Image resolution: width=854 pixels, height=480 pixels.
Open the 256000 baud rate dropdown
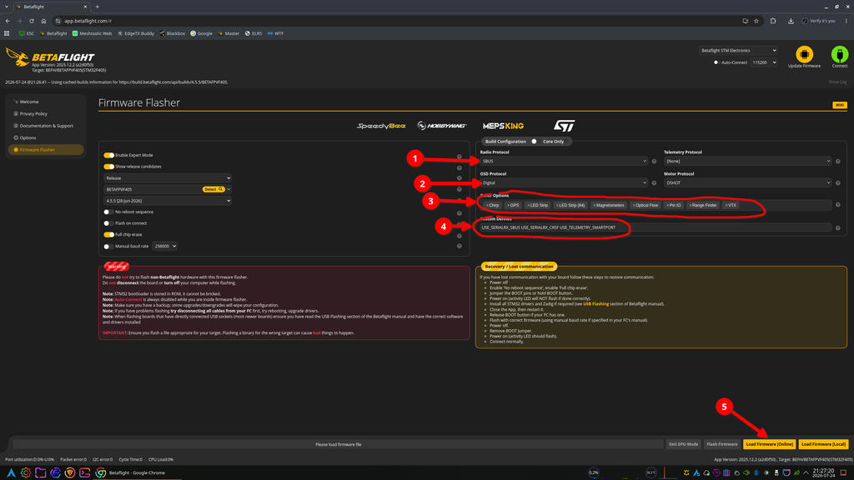tap(164, 246)
